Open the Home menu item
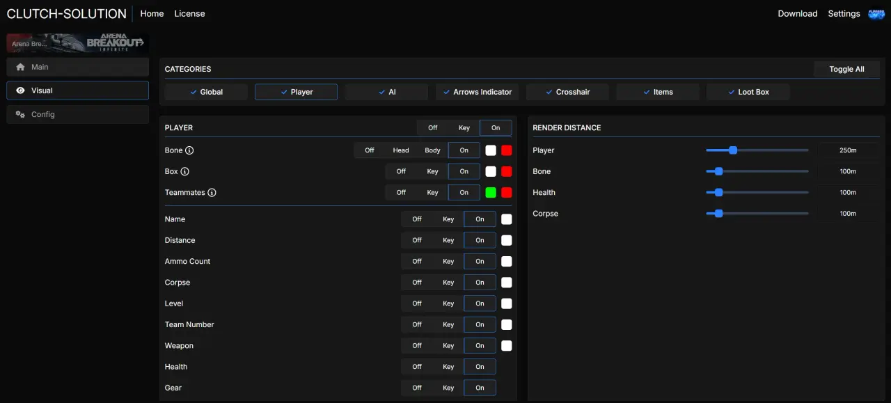891x403 pixels. point(152,13)
